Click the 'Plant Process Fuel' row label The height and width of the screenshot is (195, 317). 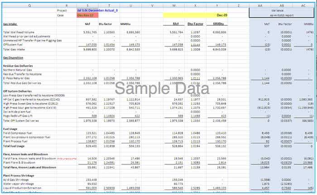(x=15, y=141)
